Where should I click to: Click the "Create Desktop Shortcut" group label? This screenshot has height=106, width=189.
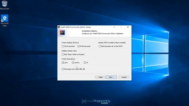click(x=70, y=43)
